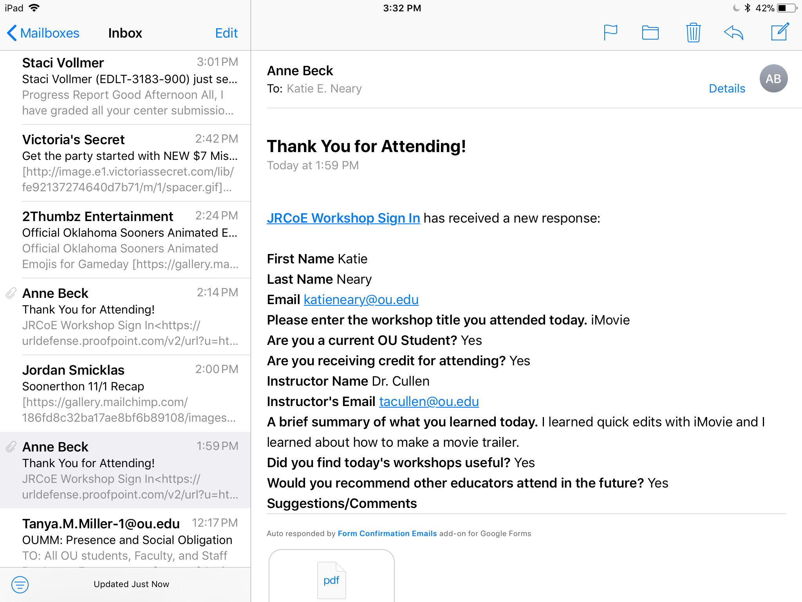This screenshot has width=802, height=602.
Task: Tap Edit in the Inbox header
Action: pos(226,33)
